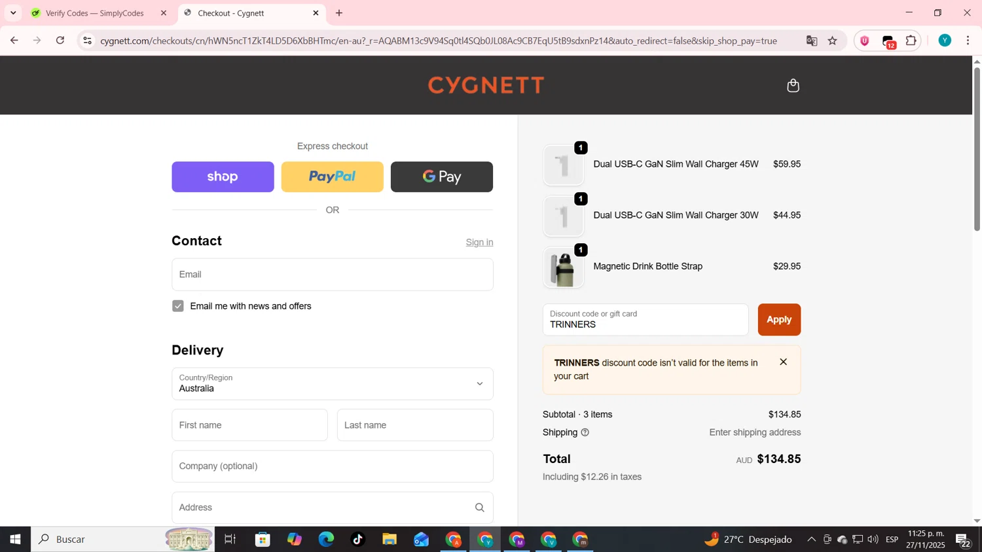Click the 30W Wall Charger thumbnail
This screenshot has width=982, height=552.
pos(563,216)
